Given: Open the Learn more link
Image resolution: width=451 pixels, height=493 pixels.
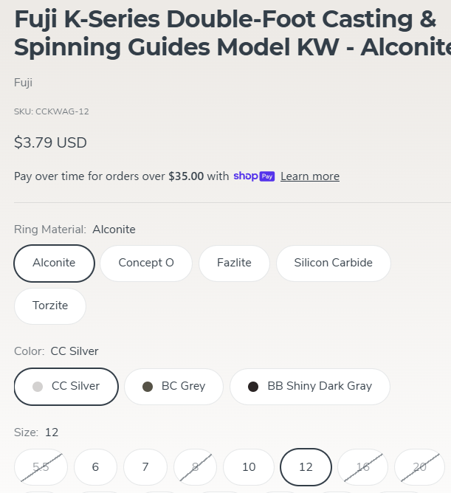Looking at the screenshot, I should (310, 176).
